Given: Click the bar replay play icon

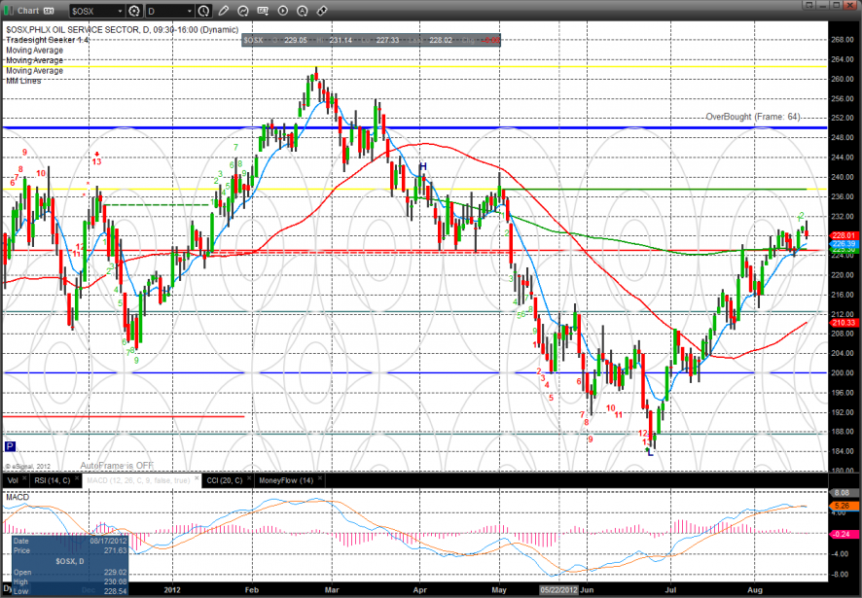Looking at the screenshot, I should (x=282, y=11).
